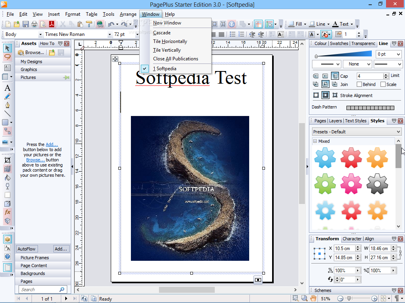Select the Lasso tool
This screenshot has height=303, width=405.
point(8,57)
